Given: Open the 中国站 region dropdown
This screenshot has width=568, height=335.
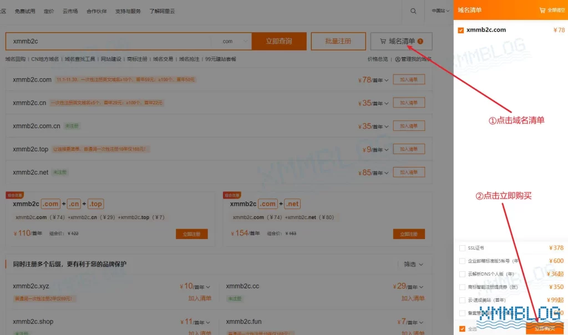Looking at the screenshot, I should pyautogui.click(x=440, y=11).
